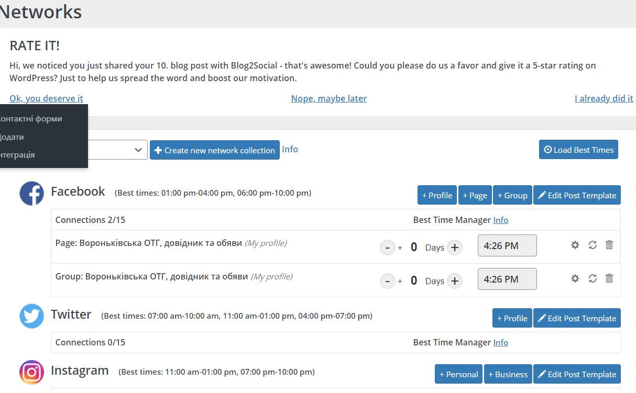Viewport: 636px width, 393px height.
Task: Delete the Facebook Group connection via trash icon
Action: pyautogui.click(x=609, y=278)
